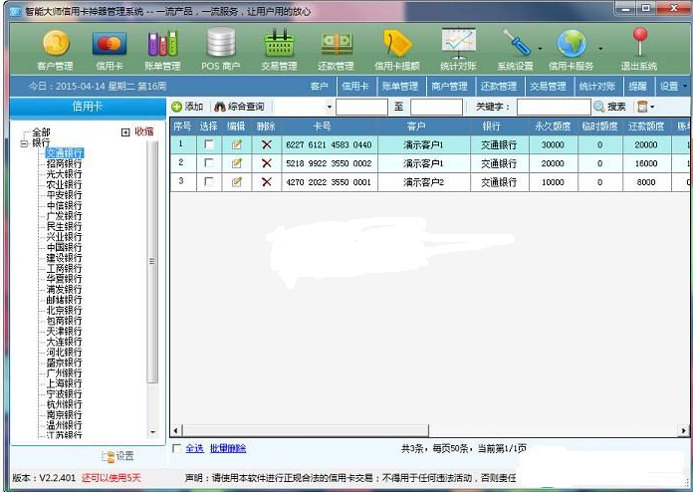Image resolution: width=693 pixels, height=492 pixels.
Task: Switch to the 信用卡 tab in blue bar
Action: 354,87
